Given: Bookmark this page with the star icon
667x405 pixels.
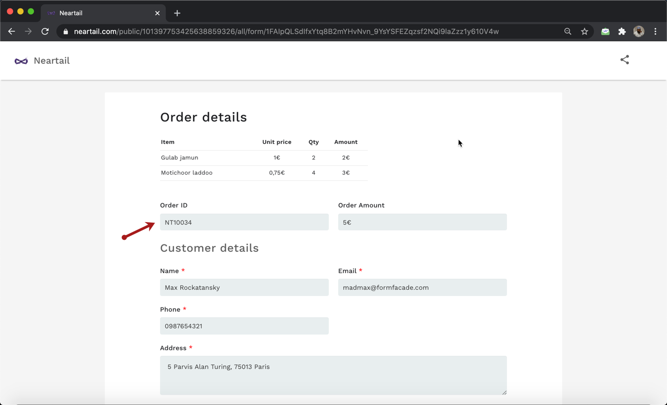Looking at the screenshot, I should tap(585, 31).
